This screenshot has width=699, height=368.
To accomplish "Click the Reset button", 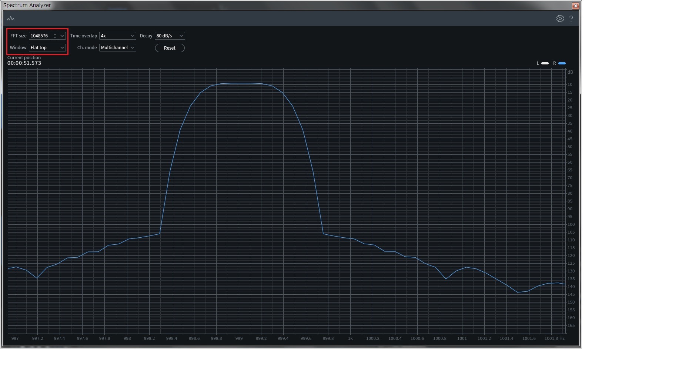I will click(170, 48).
